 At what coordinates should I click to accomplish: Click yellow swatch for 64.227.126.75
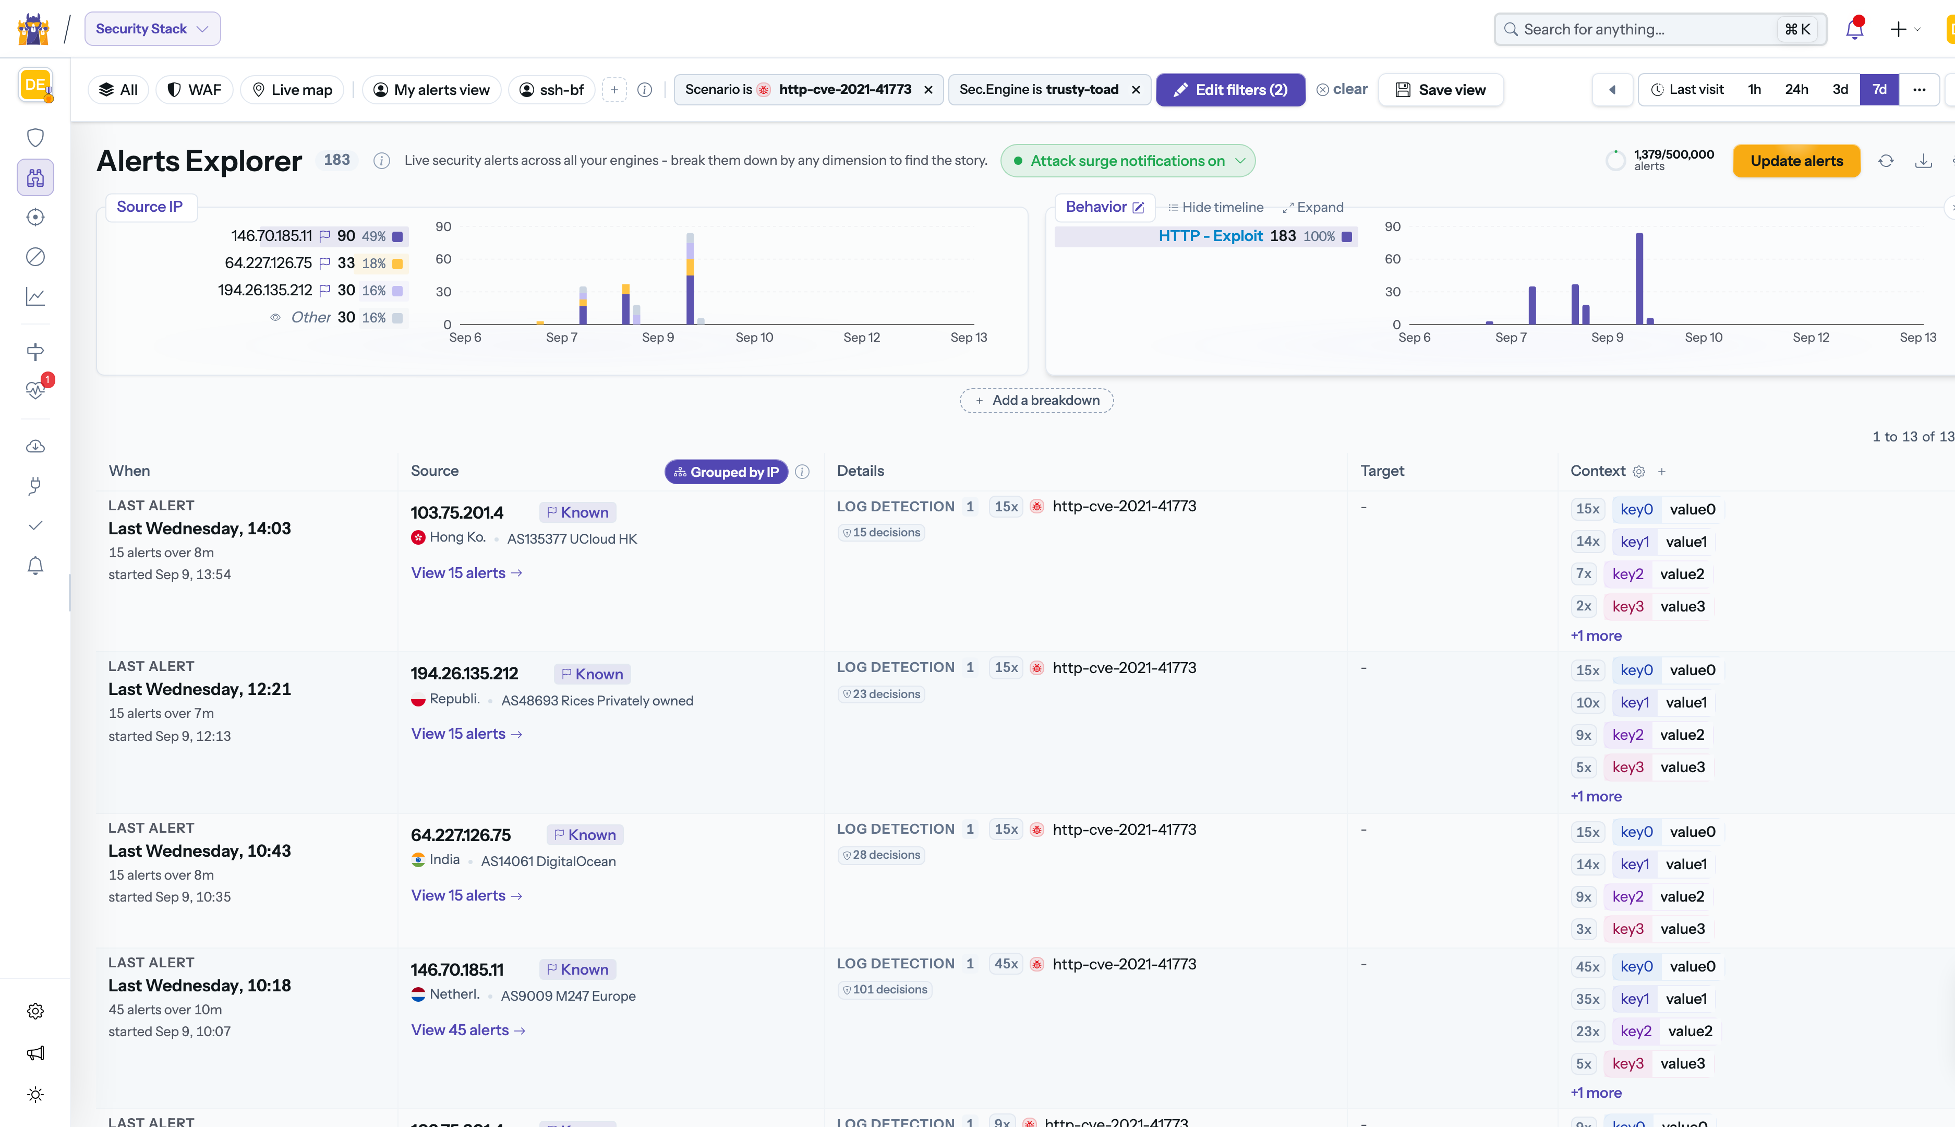(397, 264)
